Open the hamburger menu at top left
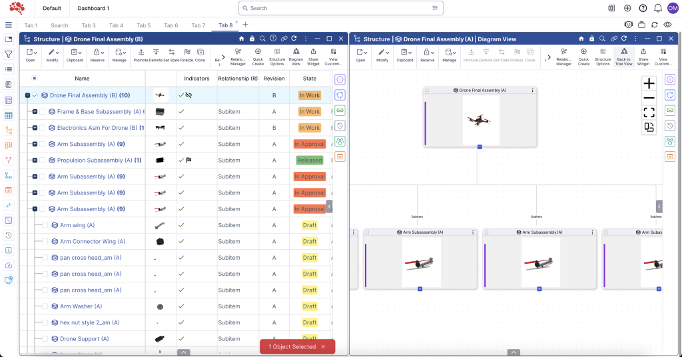 [x=9, y=25]
